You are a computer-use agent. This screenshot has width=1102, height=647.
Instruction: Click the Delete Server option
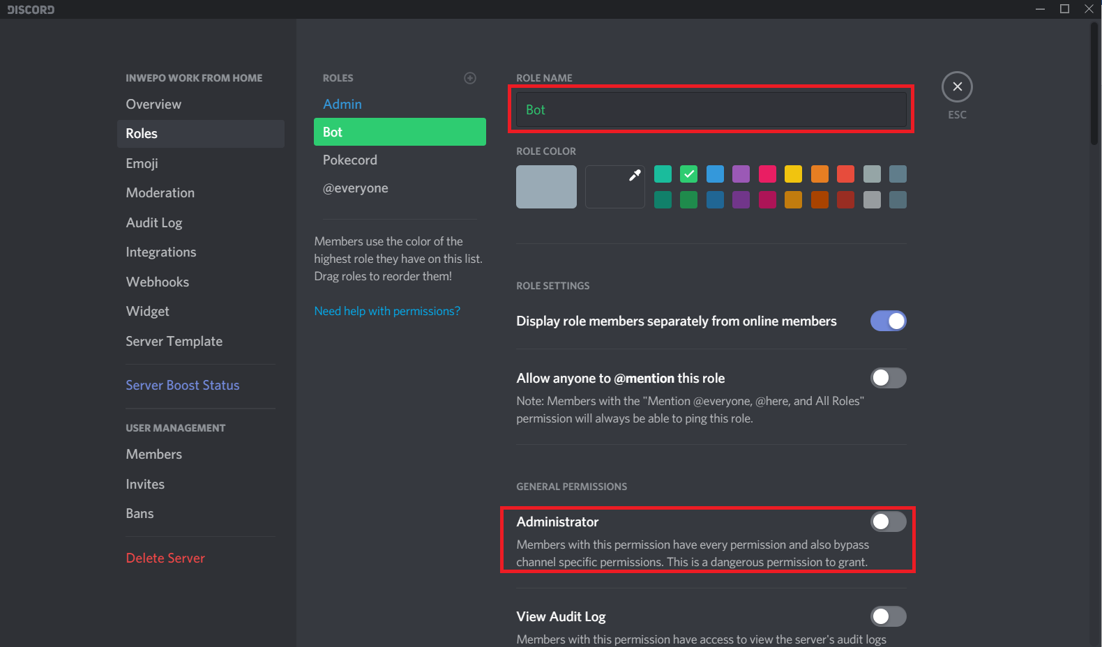[165, 558]
